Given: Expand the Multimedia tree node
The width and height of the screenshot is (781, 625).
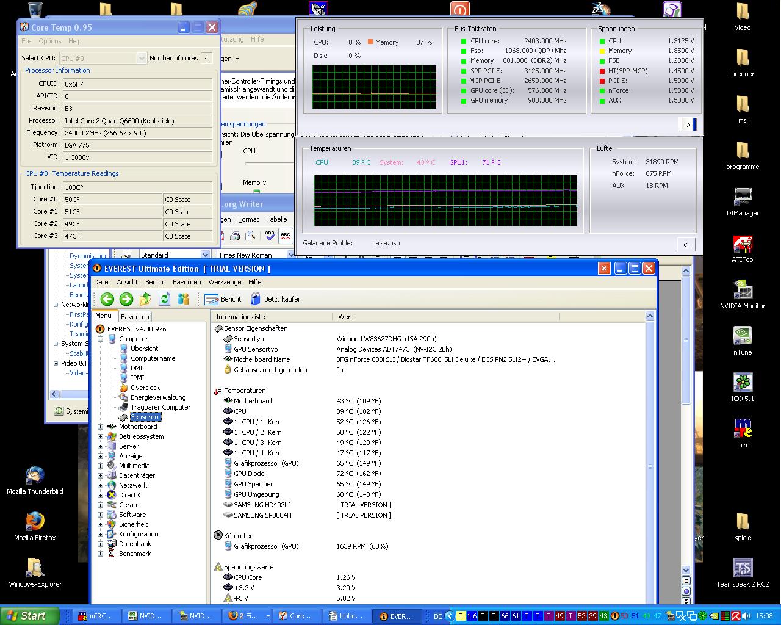Looking at the screenshot, I should point(101,466).
